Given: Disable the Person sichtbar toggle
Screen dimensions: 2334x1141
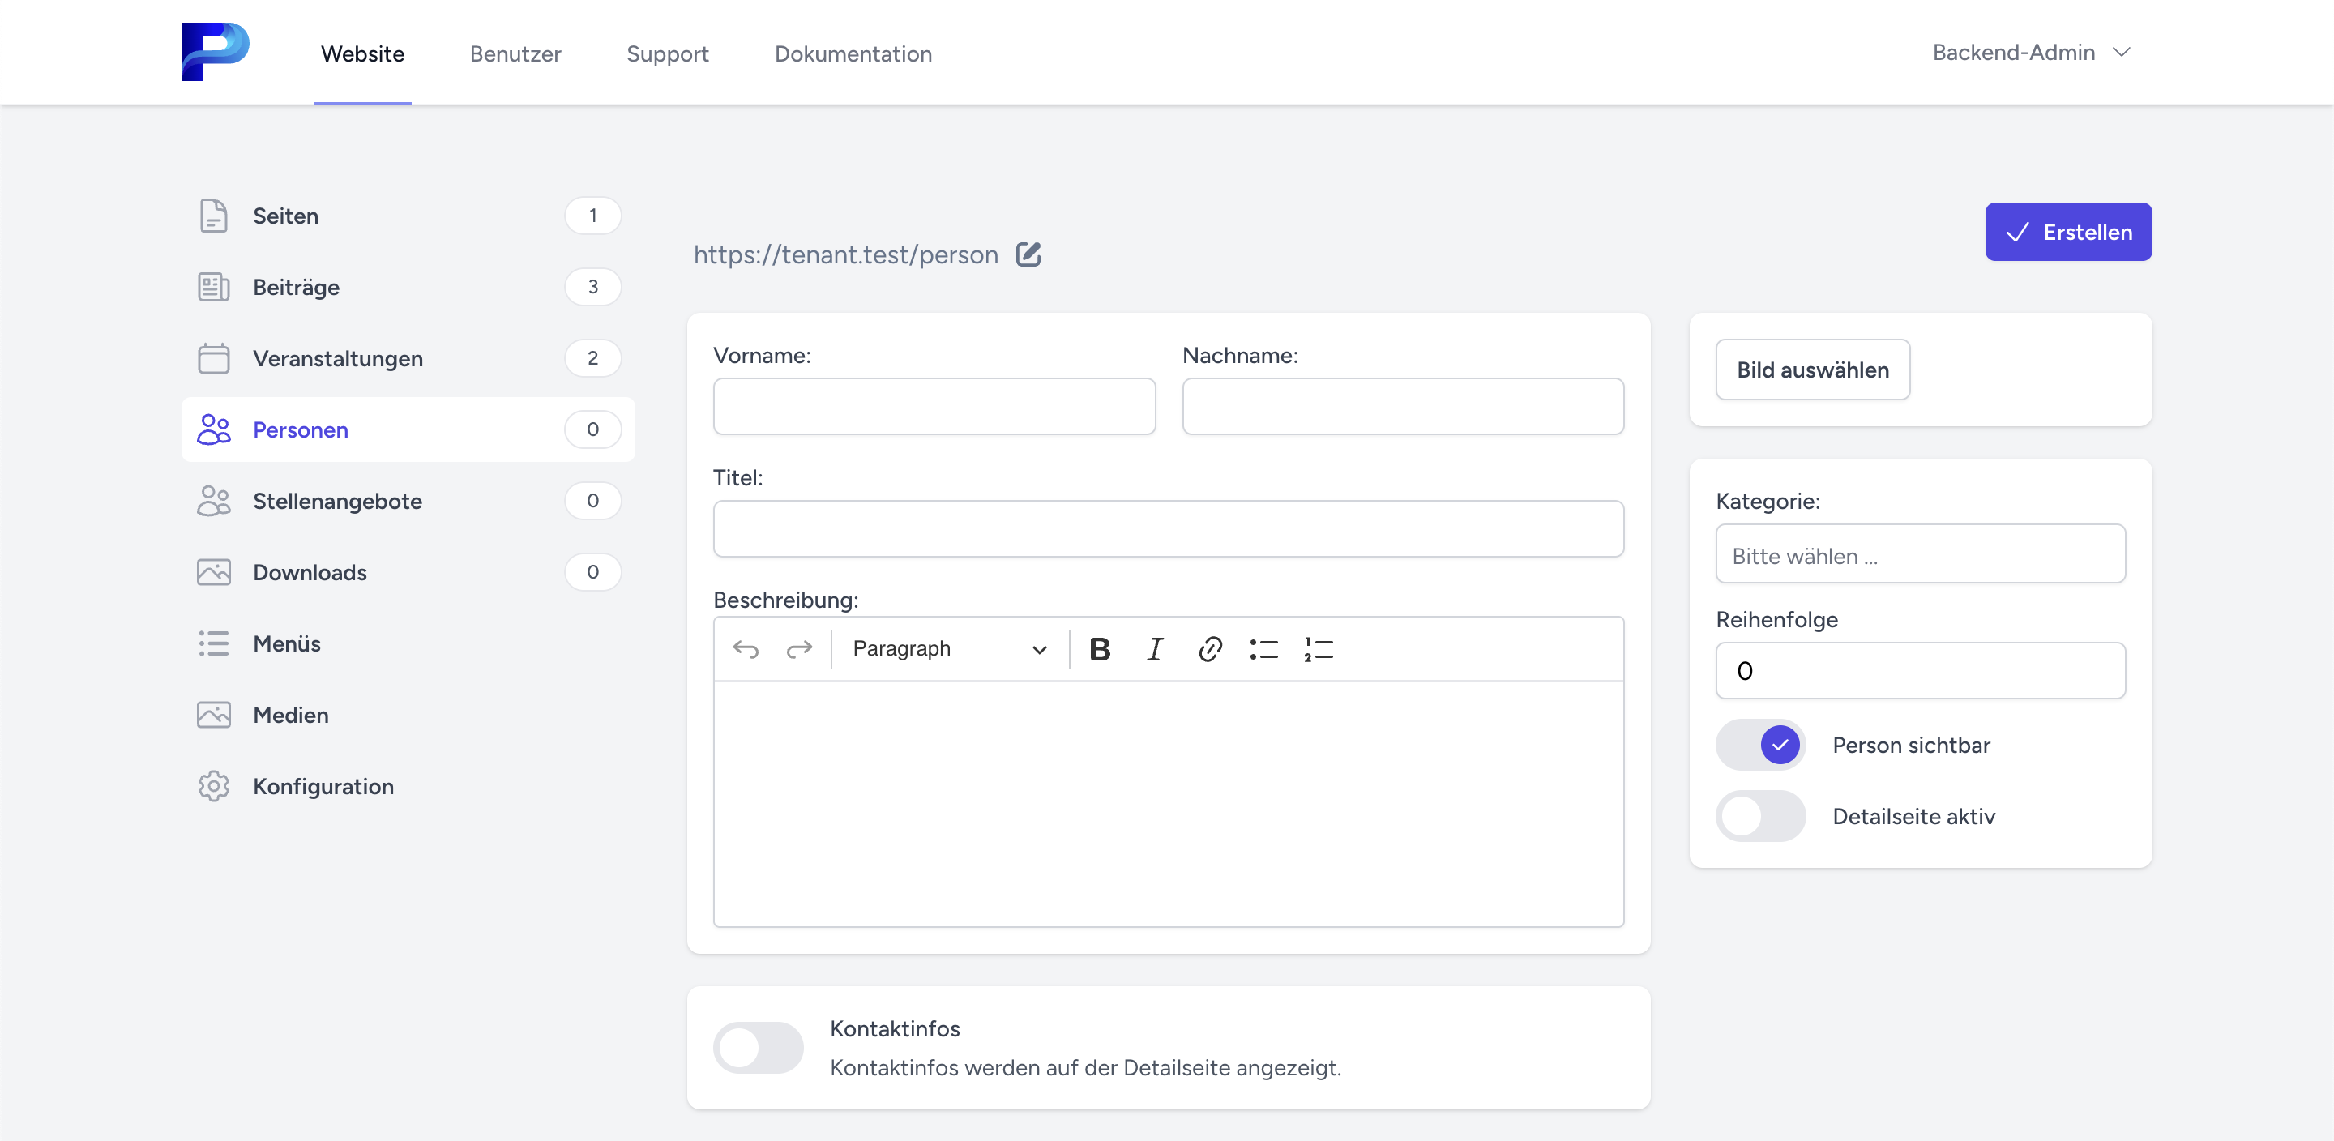Looking at the screenshot, I should tap(1760, 745).
